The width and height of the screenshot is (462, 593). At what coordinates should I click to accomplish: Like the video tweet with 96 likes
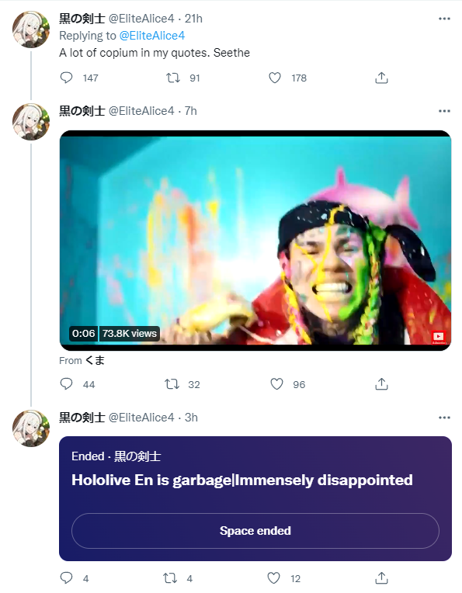(276, 384)
